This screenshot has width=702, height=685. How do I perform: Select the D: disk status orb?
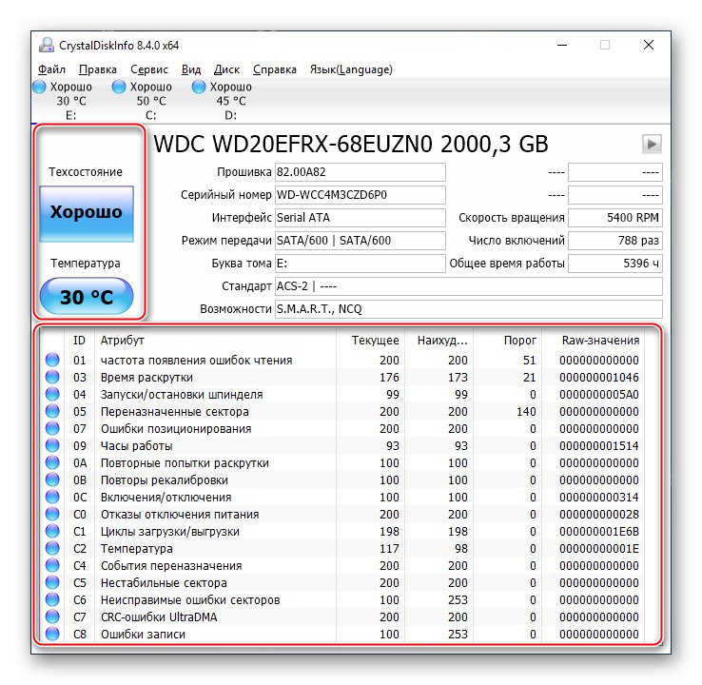[x=199, y=87]
